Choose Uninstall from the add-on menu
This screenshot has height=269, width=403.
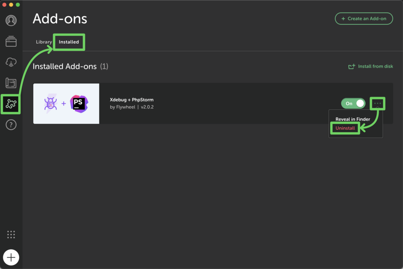[345, 128]
